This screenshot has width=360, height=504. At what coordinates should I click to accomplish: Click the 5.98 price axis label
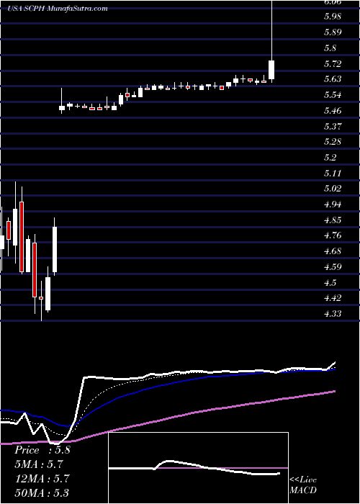[x=333, y=17]
